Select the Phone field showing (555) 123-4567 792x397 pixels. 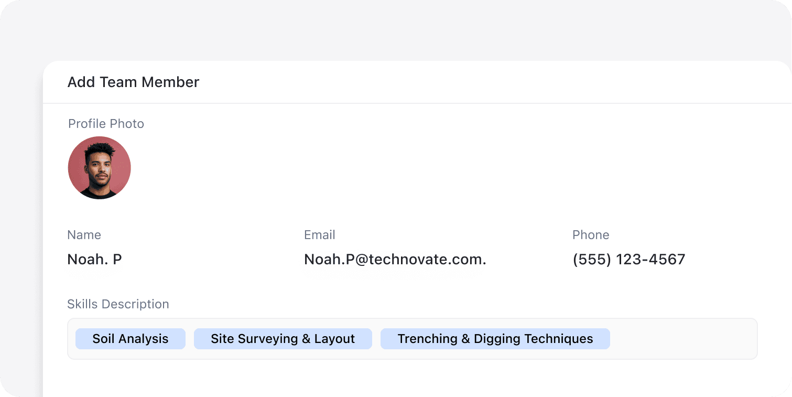tap(629, 260)
